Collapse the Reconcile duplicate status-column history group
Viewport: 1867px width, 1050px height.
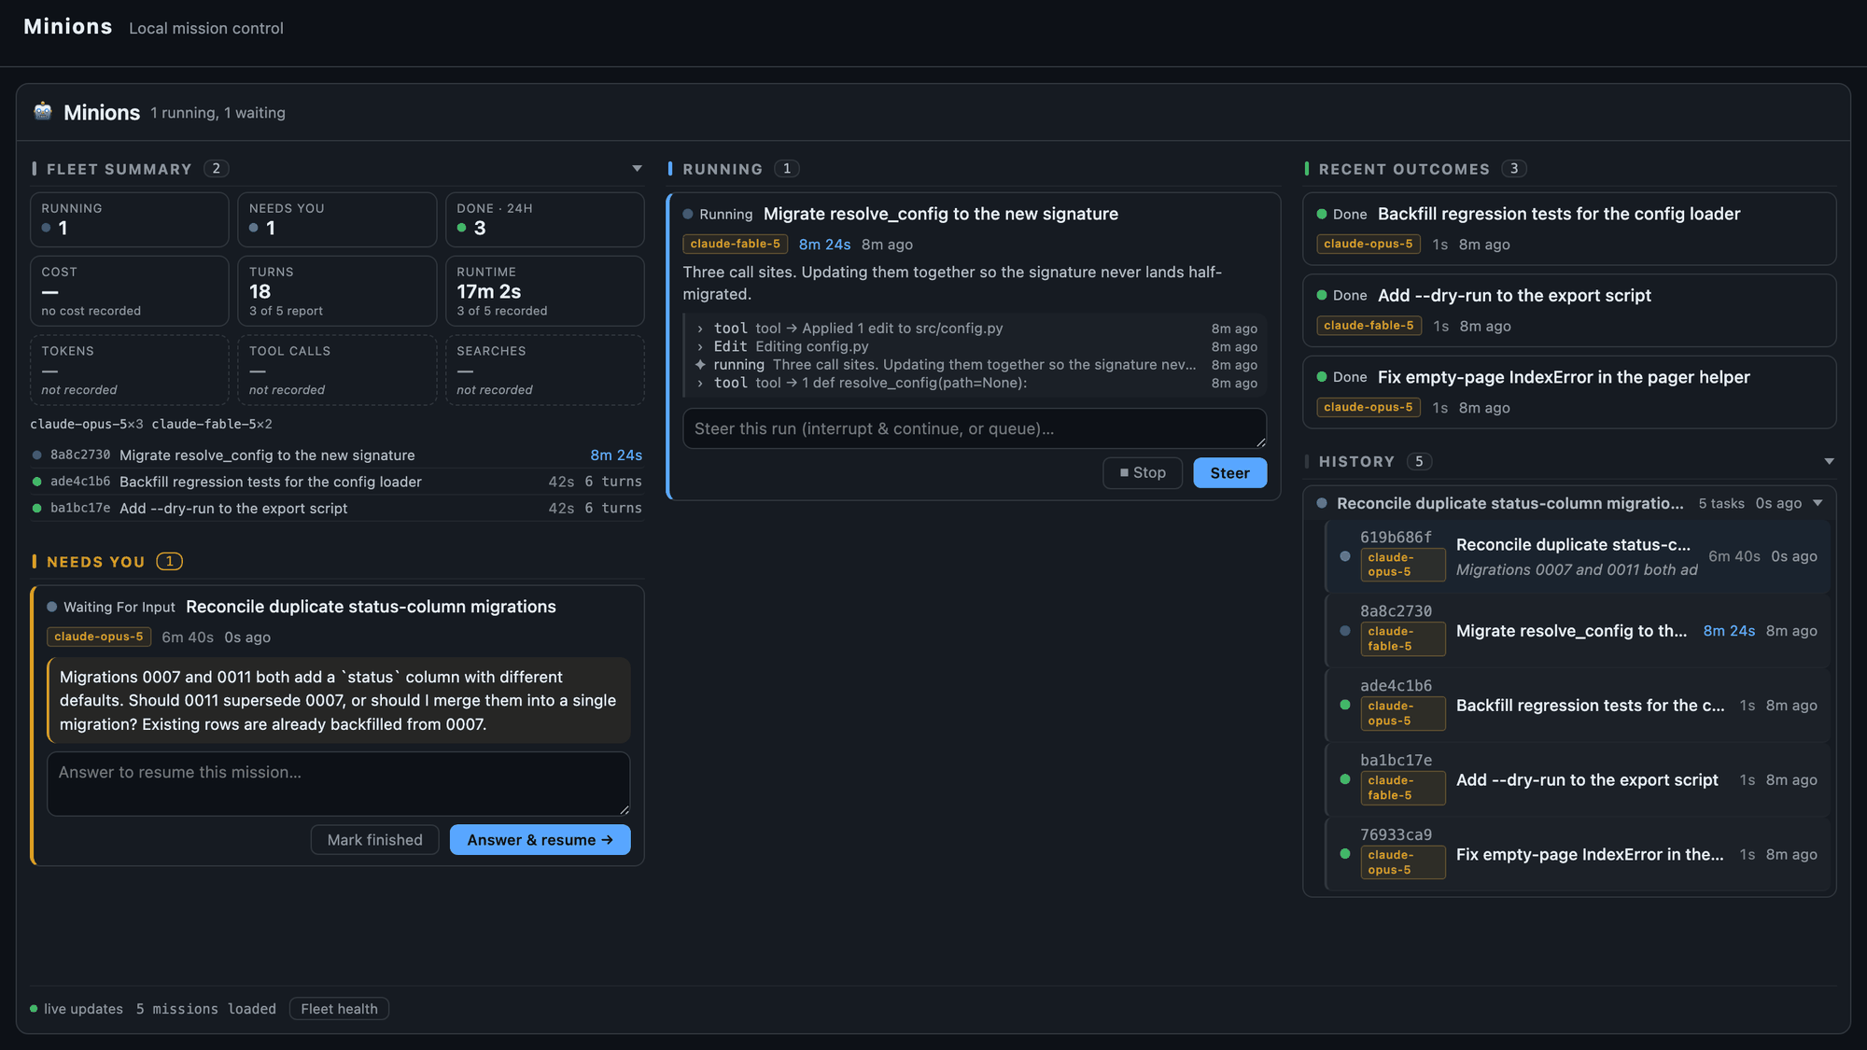1818,503
